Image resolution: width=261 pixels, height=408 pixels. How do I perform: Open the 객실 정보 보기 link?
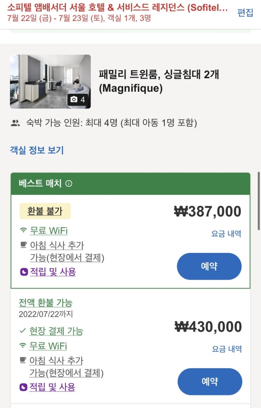[37, 150]
